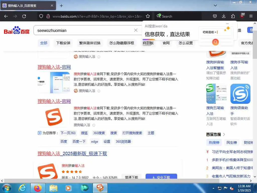The image size is (257, 193).
Task: Select the 官网 filter tab
Action: point(166,43)
